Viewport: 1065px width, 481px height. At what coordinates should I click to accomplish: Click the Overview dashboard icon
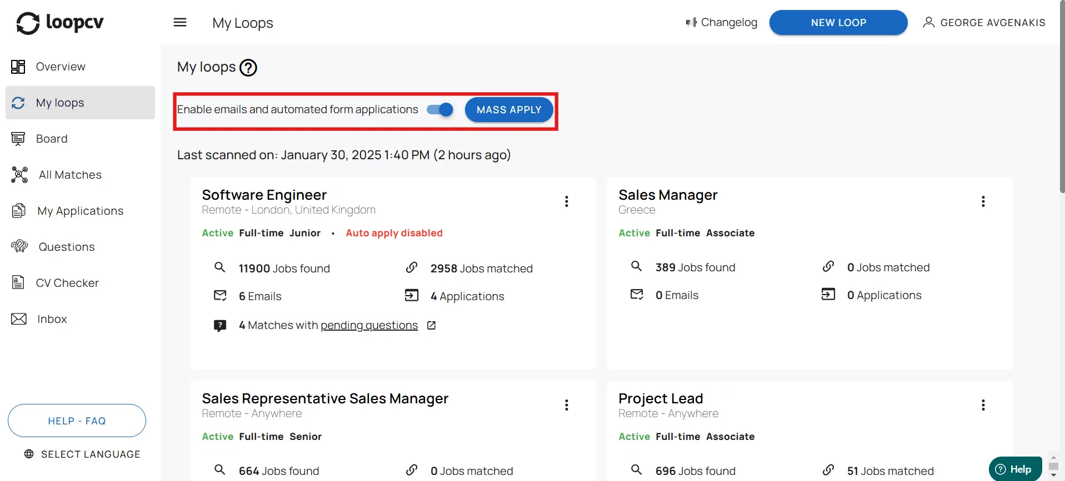[x=18, y=67]
